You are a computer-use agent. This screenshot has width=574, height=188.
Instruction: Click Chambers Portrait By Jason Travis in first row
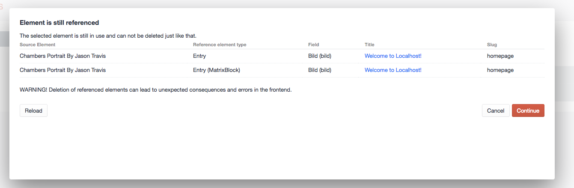click(x=62, y=56)
